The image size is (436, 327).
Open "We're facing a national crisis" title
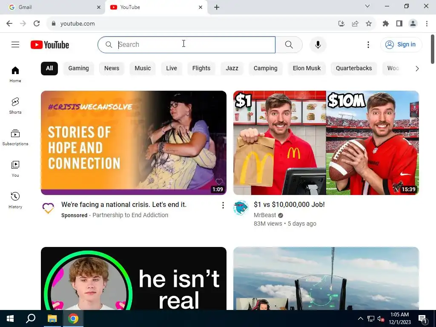[x=124, y=205]
